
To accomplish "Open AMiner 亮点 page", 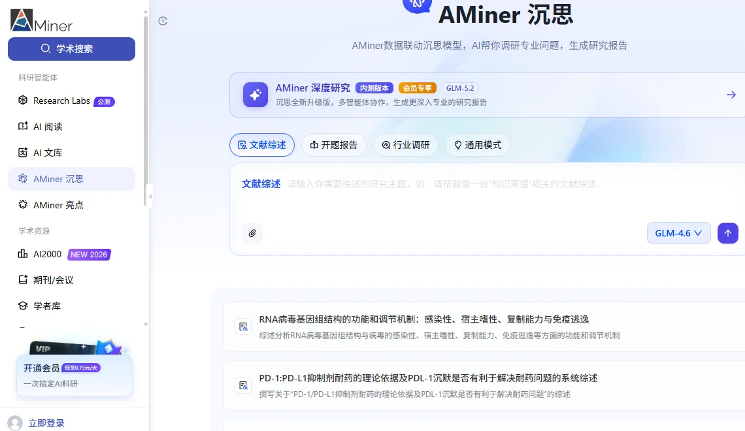I will [71, 205].
